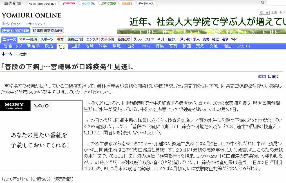Go to ホーム via breadcrumb link
This screenshot has height=183, width=286.
tap(7, 54)
